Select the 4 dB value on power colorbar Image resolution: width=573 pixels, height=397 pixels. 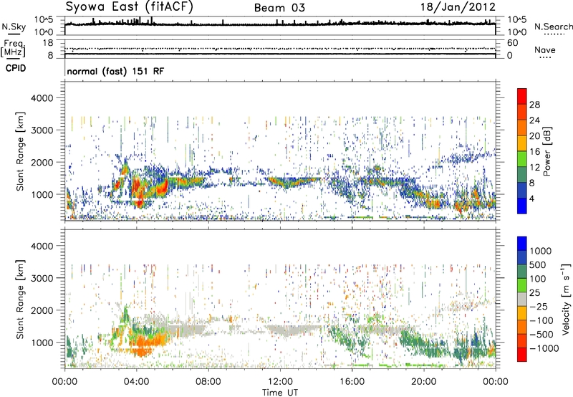point(531,198)
